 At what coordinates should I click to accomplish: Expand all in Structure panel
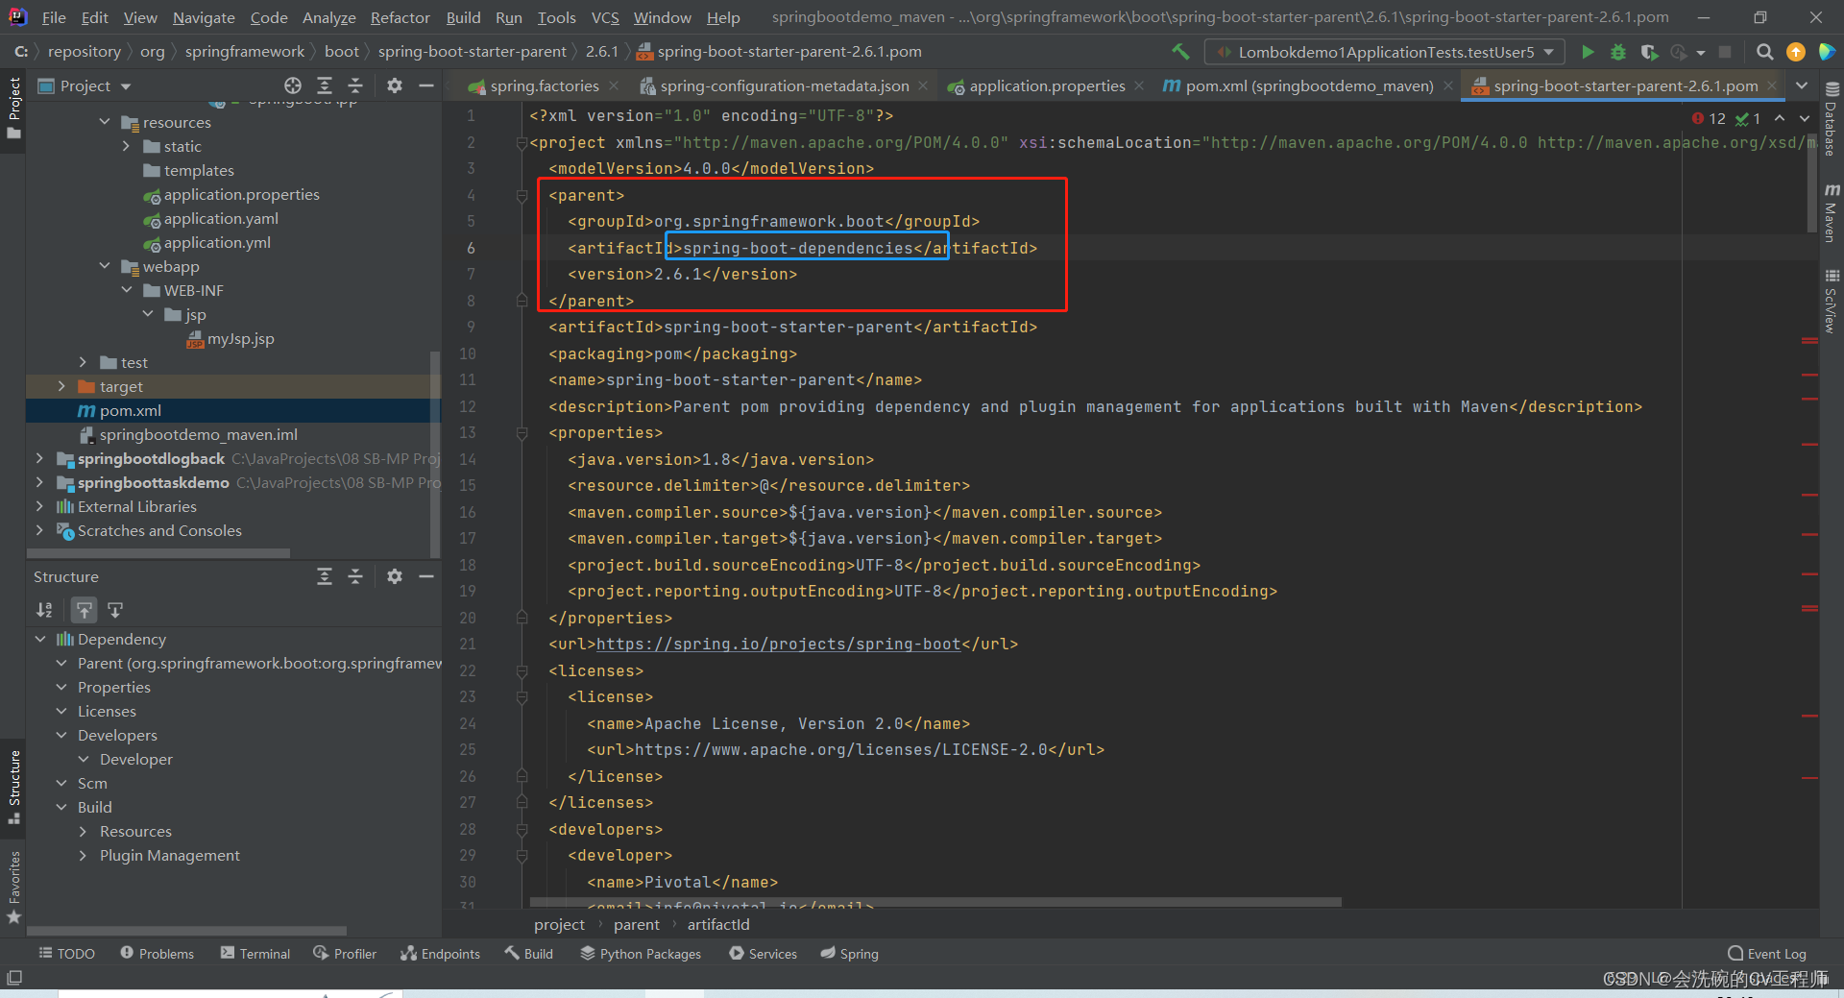pyautogui.click(x=325, y=576)
